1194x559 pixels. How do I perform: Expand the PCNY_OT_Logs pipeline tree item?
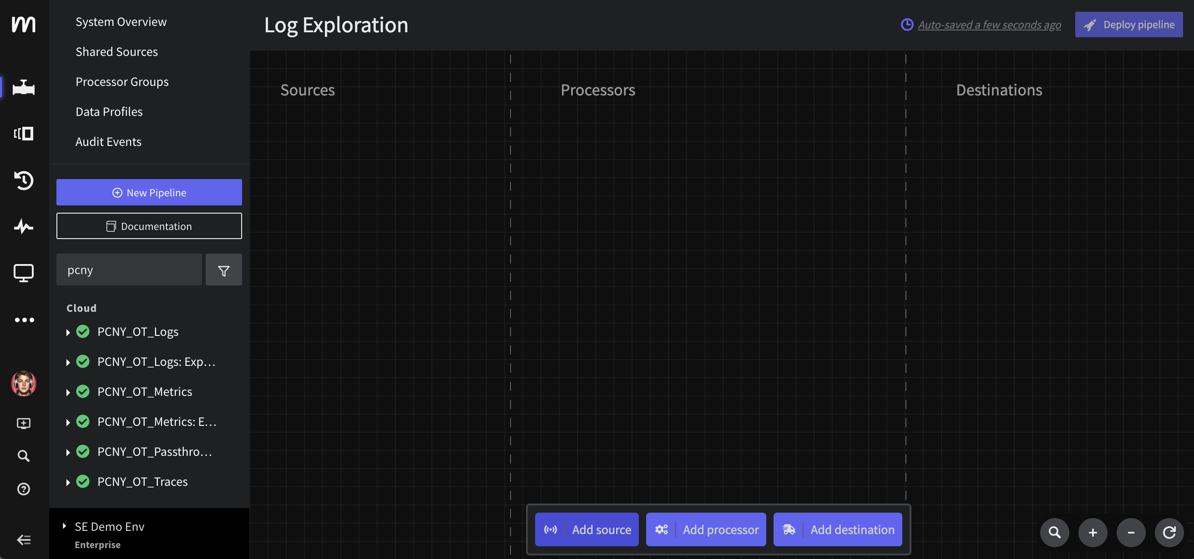pyautogui.click(x=68, y=332)
